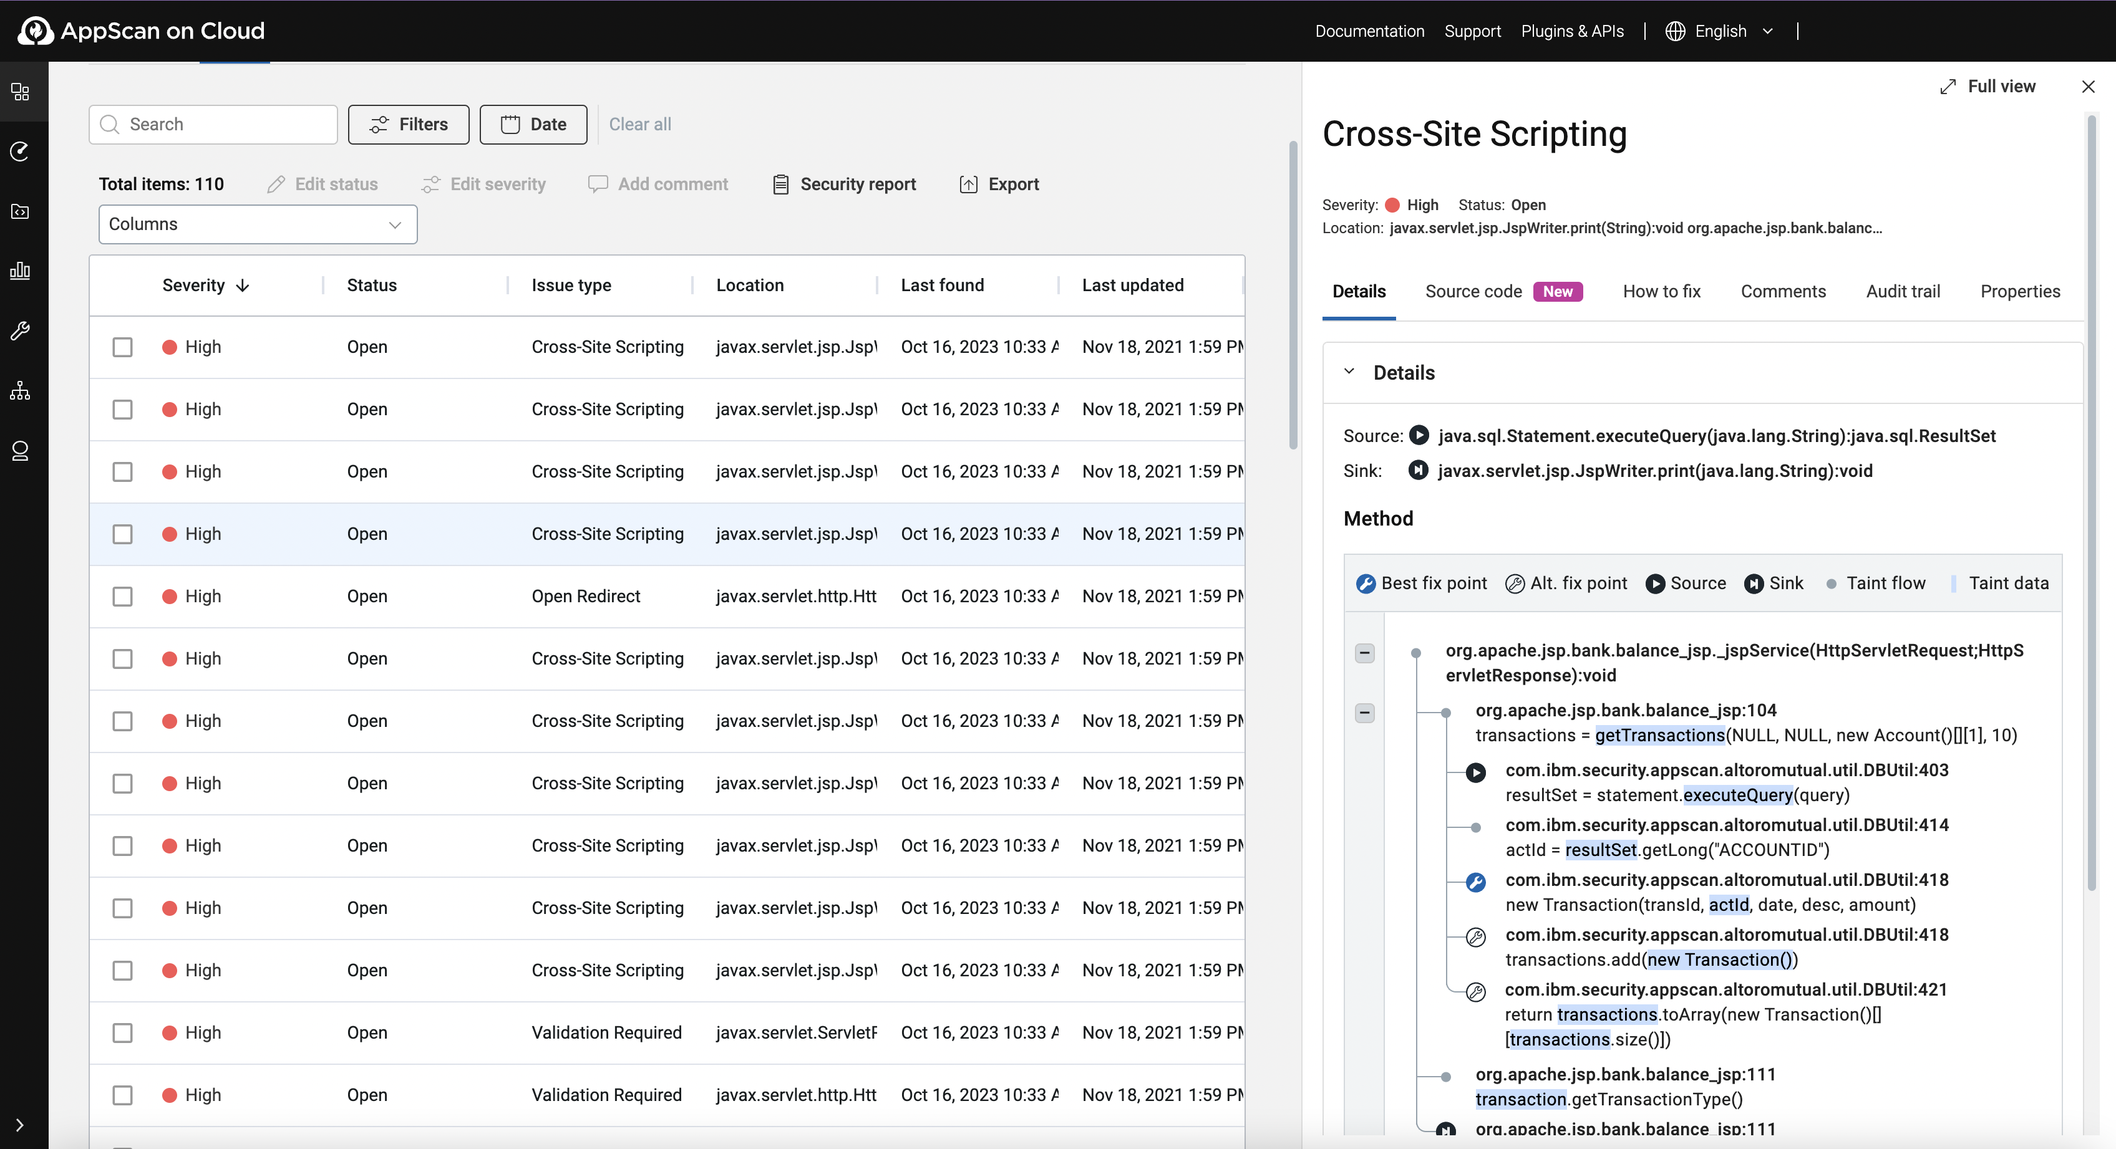Click the dashboard icon in left sidebar

[21, 91]
